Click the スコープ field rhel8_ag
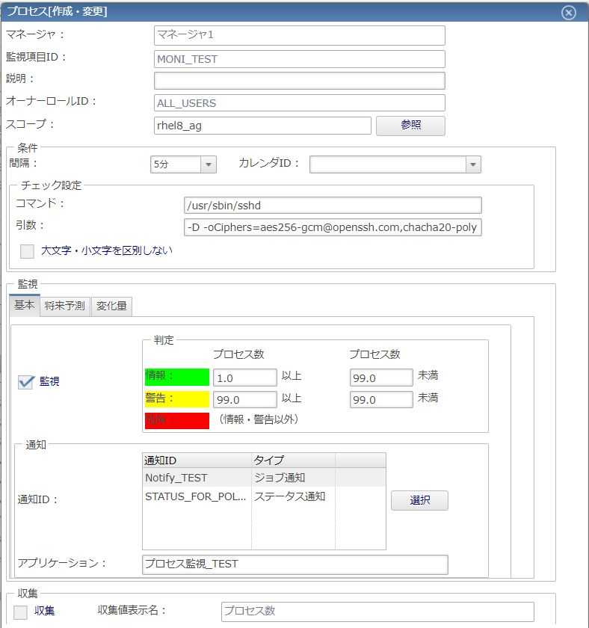 point(262,126)
